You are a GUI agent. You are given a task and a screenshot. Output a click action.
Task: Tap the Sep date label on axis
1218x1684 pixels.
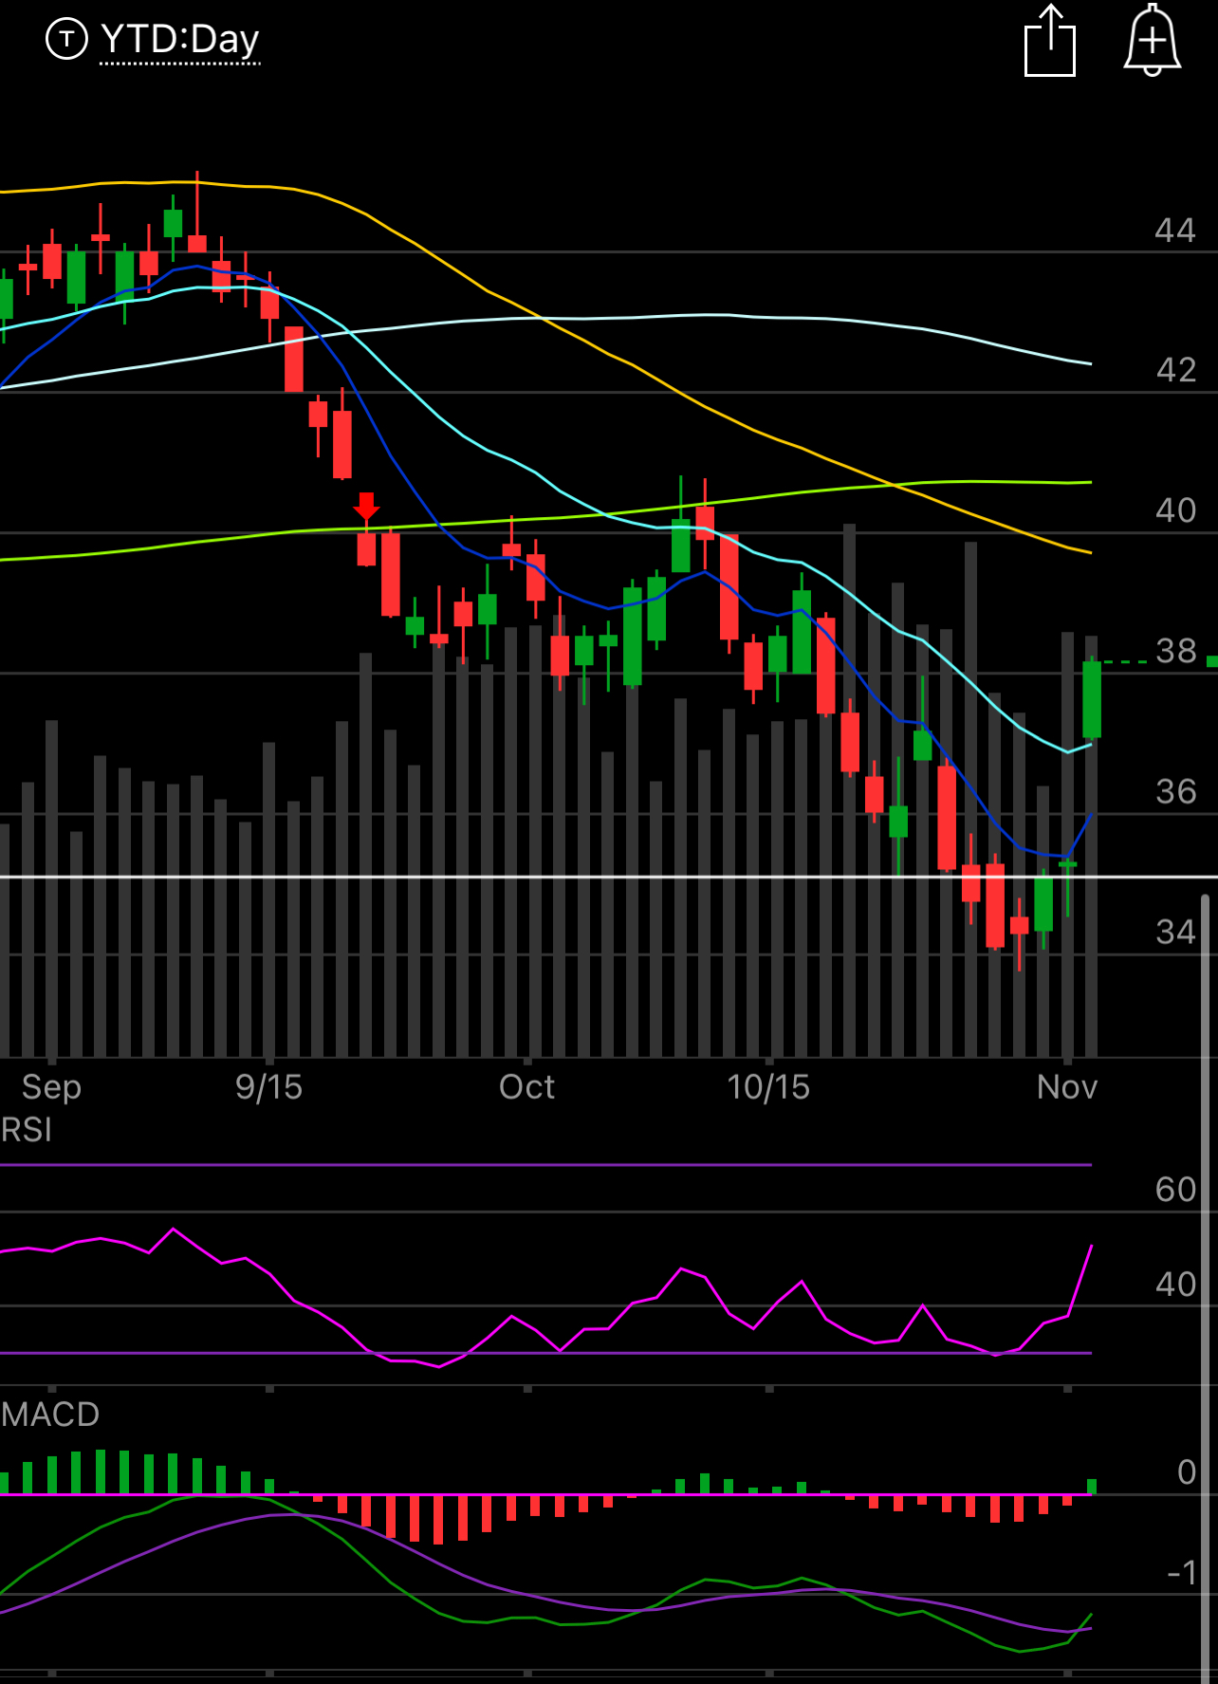click(x=51, y=1087)
